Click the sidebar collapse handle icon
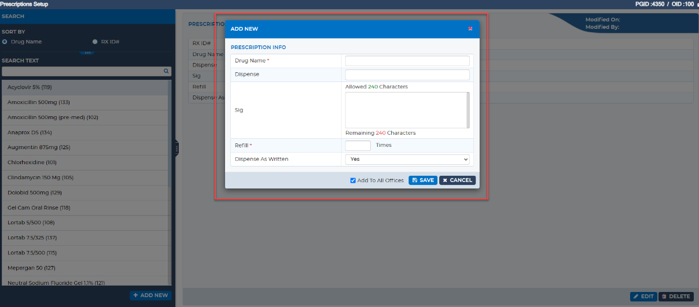 177,149
